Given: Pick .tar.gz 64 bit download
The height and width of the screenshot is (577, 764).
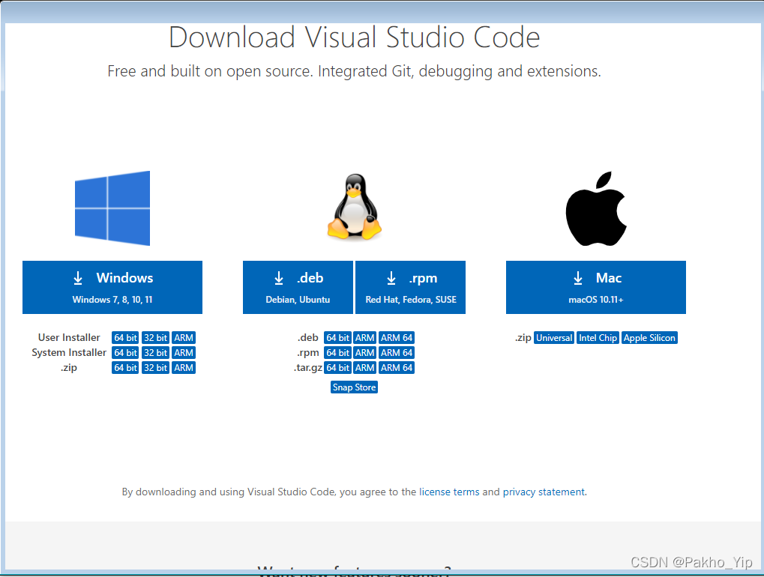Looking at the screenshot, I should point(337,368).
